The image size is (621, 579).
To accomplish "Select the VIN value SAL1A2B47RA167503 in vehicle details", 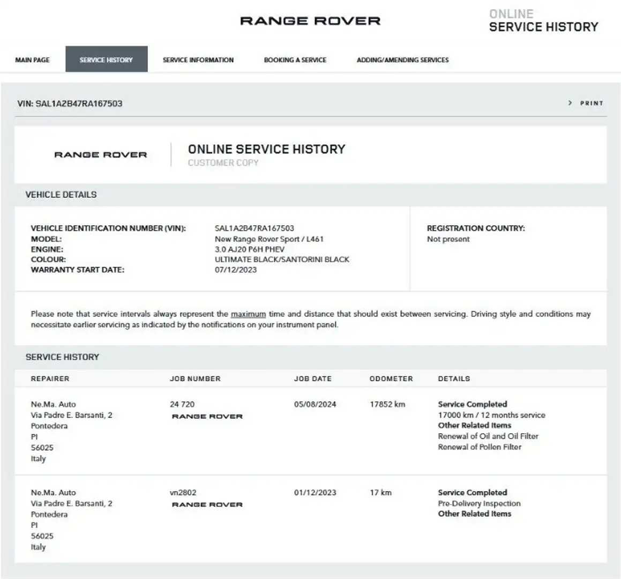I will coord(255,228).
